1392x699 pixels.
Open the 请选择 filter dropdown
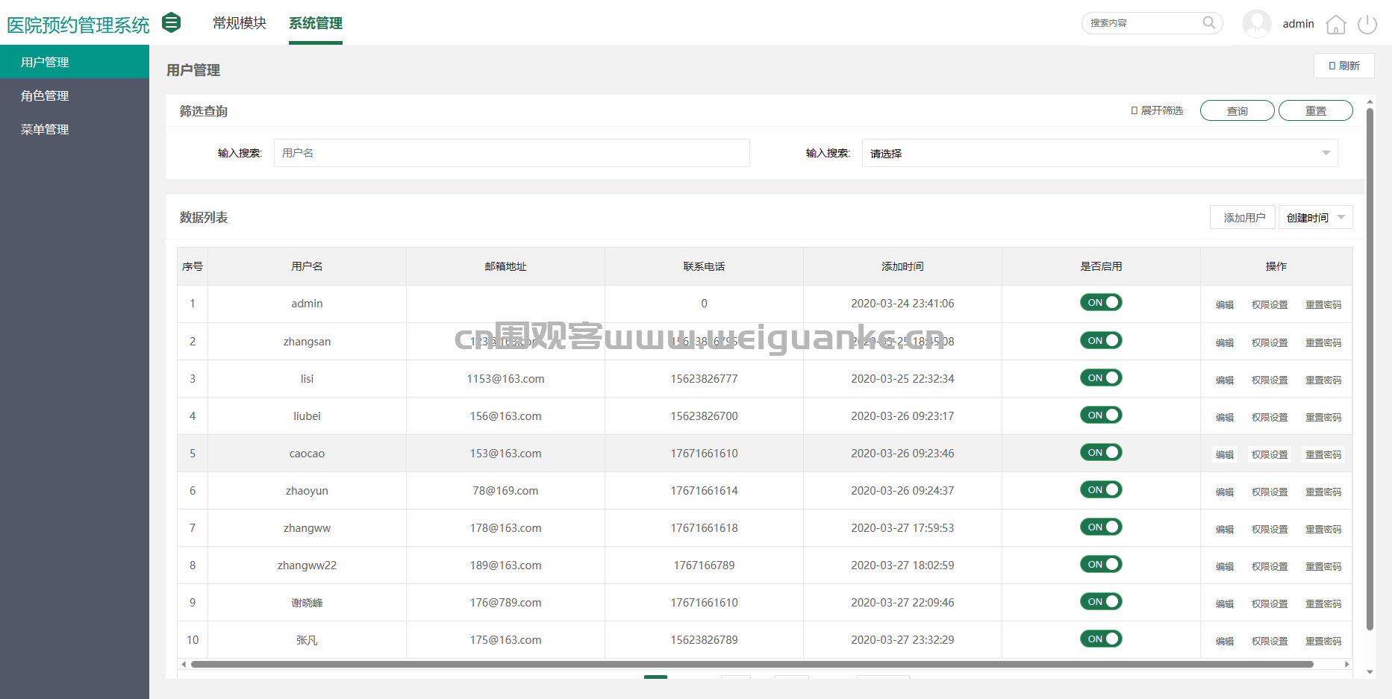point(1099,153)
